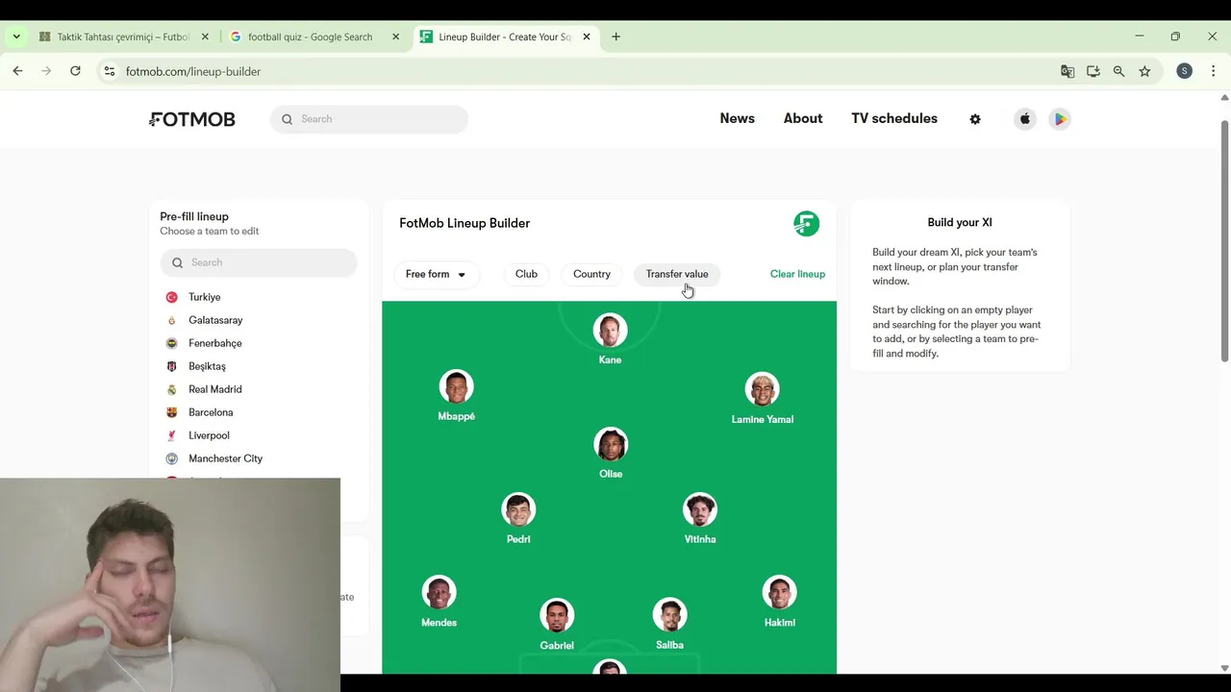
Task: Open the settings gear icon
Action: pyautogui.click(x=975, y=119)
